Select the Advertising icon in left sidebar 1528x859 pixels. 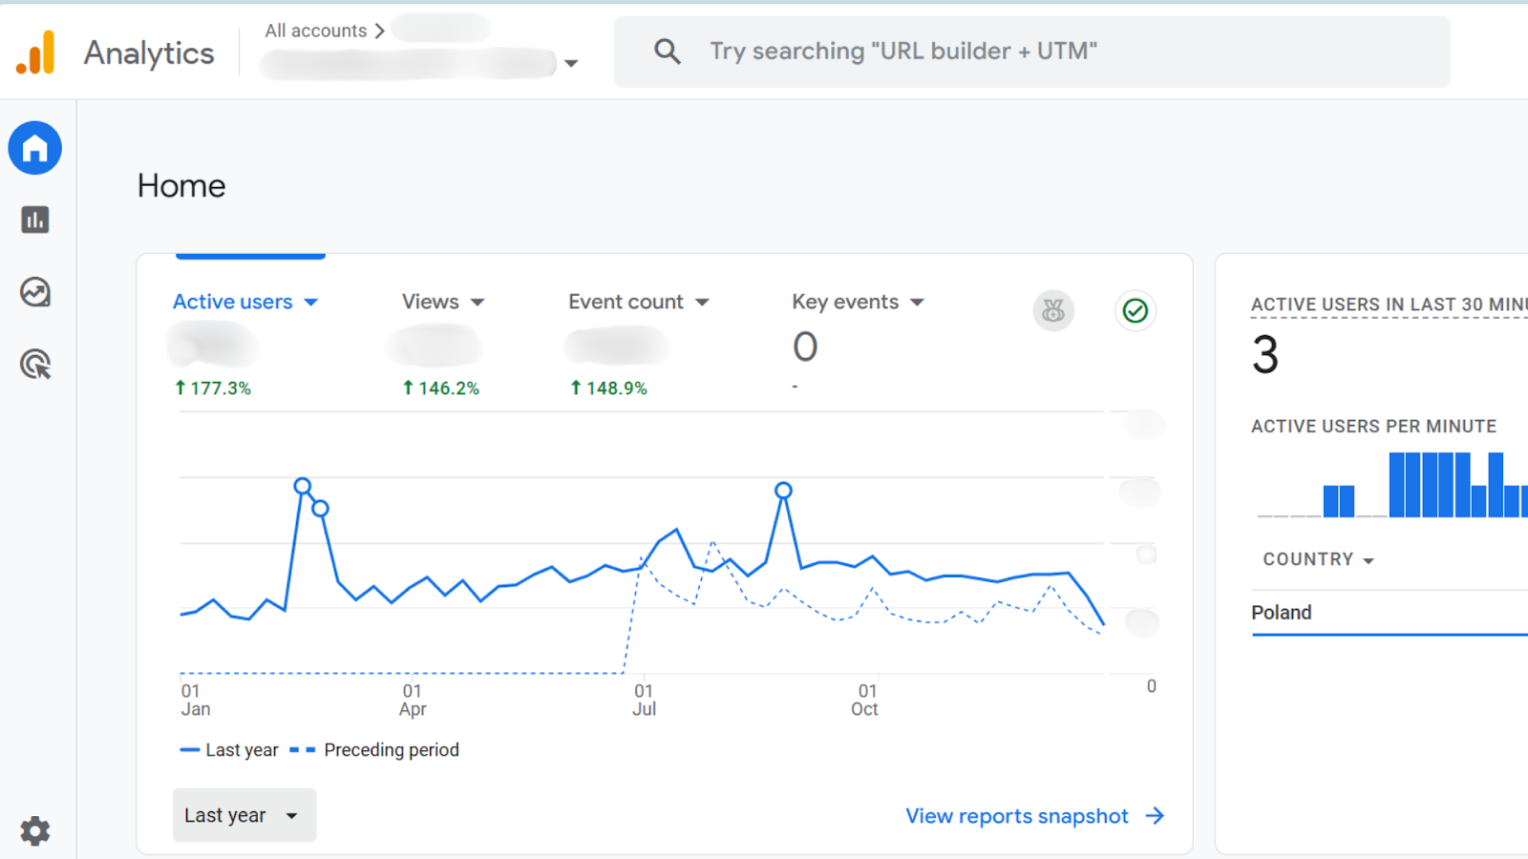click(34, 365)
